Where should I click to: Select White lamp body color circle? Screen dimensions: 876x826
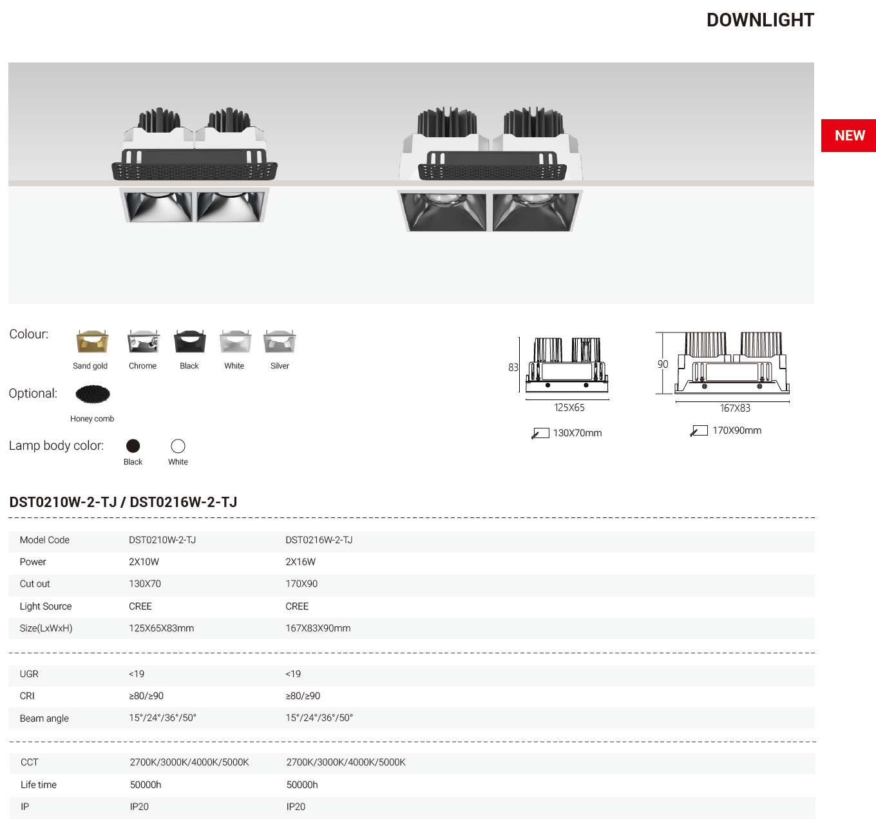coord(178,446)
